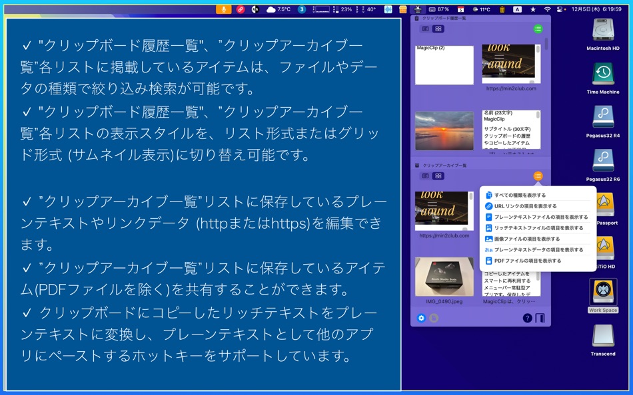Choose 画像ファイルの項目を表示する filter
Viewport: 633px width, 395px height.
coord(537,239)
